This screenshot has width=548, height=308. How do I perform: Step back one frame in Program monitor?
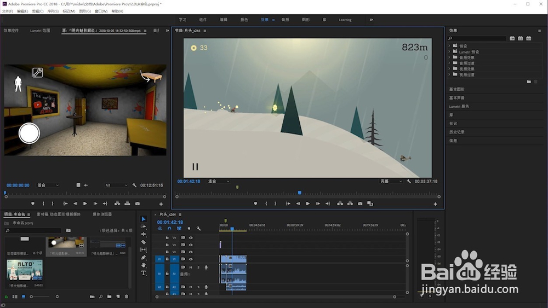click(x=298, y=204)
